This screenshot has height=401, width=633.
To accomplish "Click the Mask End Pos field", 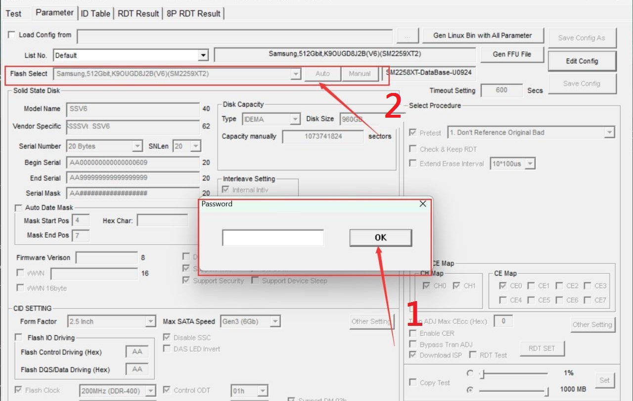I will [x=81, y=235].
